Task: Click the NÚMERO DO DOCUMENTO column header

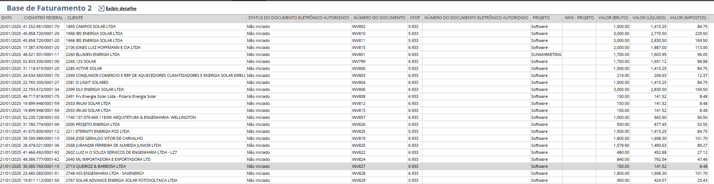Action: pos(379,18)
